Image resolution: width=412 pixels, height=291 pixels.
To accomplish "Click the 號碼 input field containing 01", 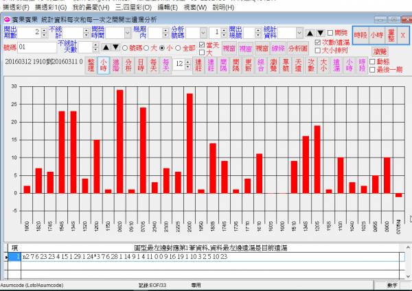I will click(36, 48).
